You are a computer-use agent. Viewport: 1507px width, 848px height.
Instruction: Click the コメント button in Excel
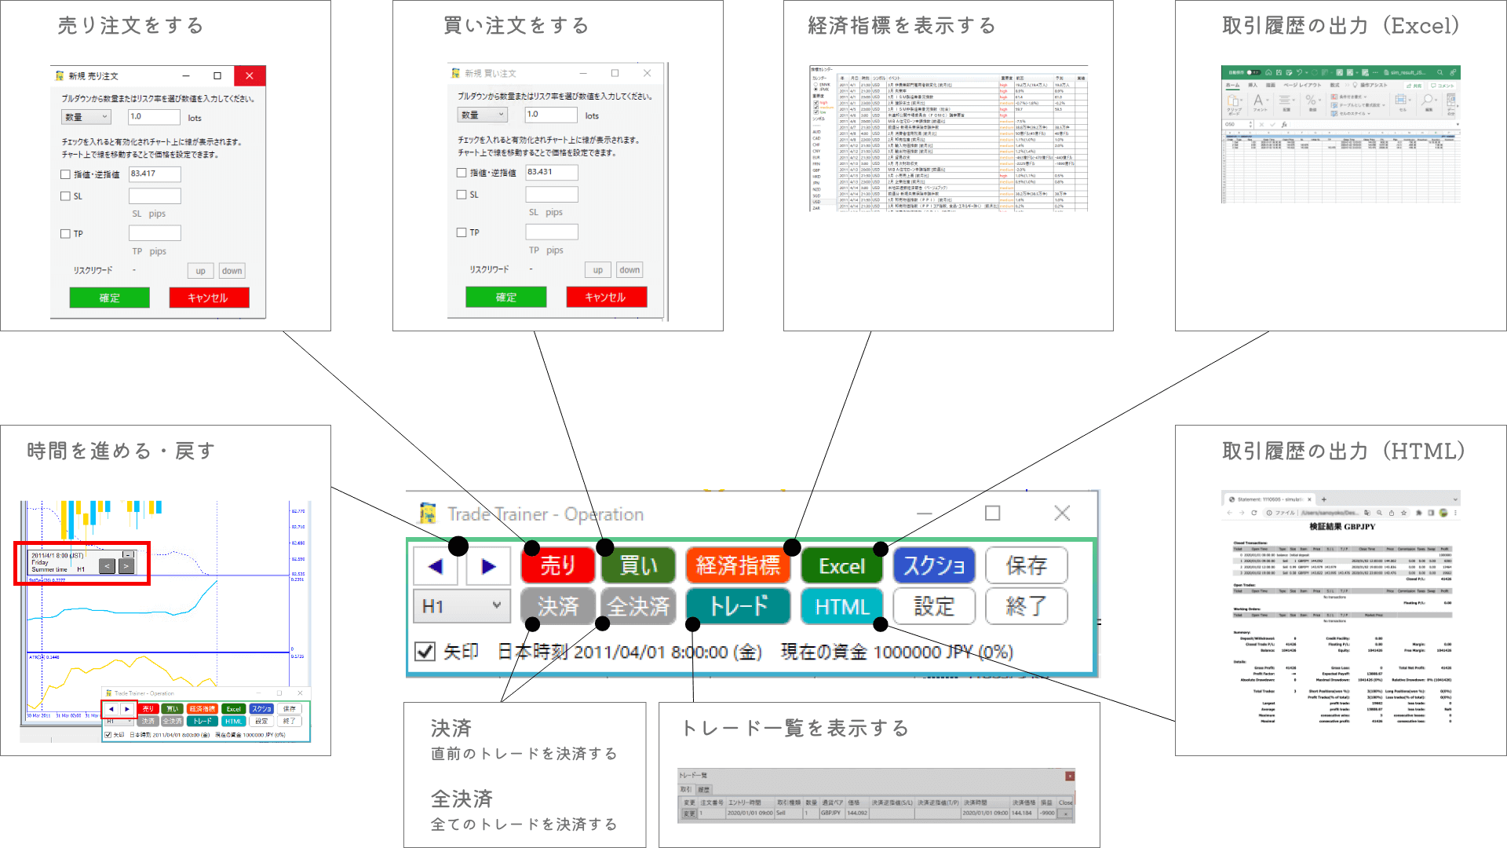click(x=1443, y=85)
